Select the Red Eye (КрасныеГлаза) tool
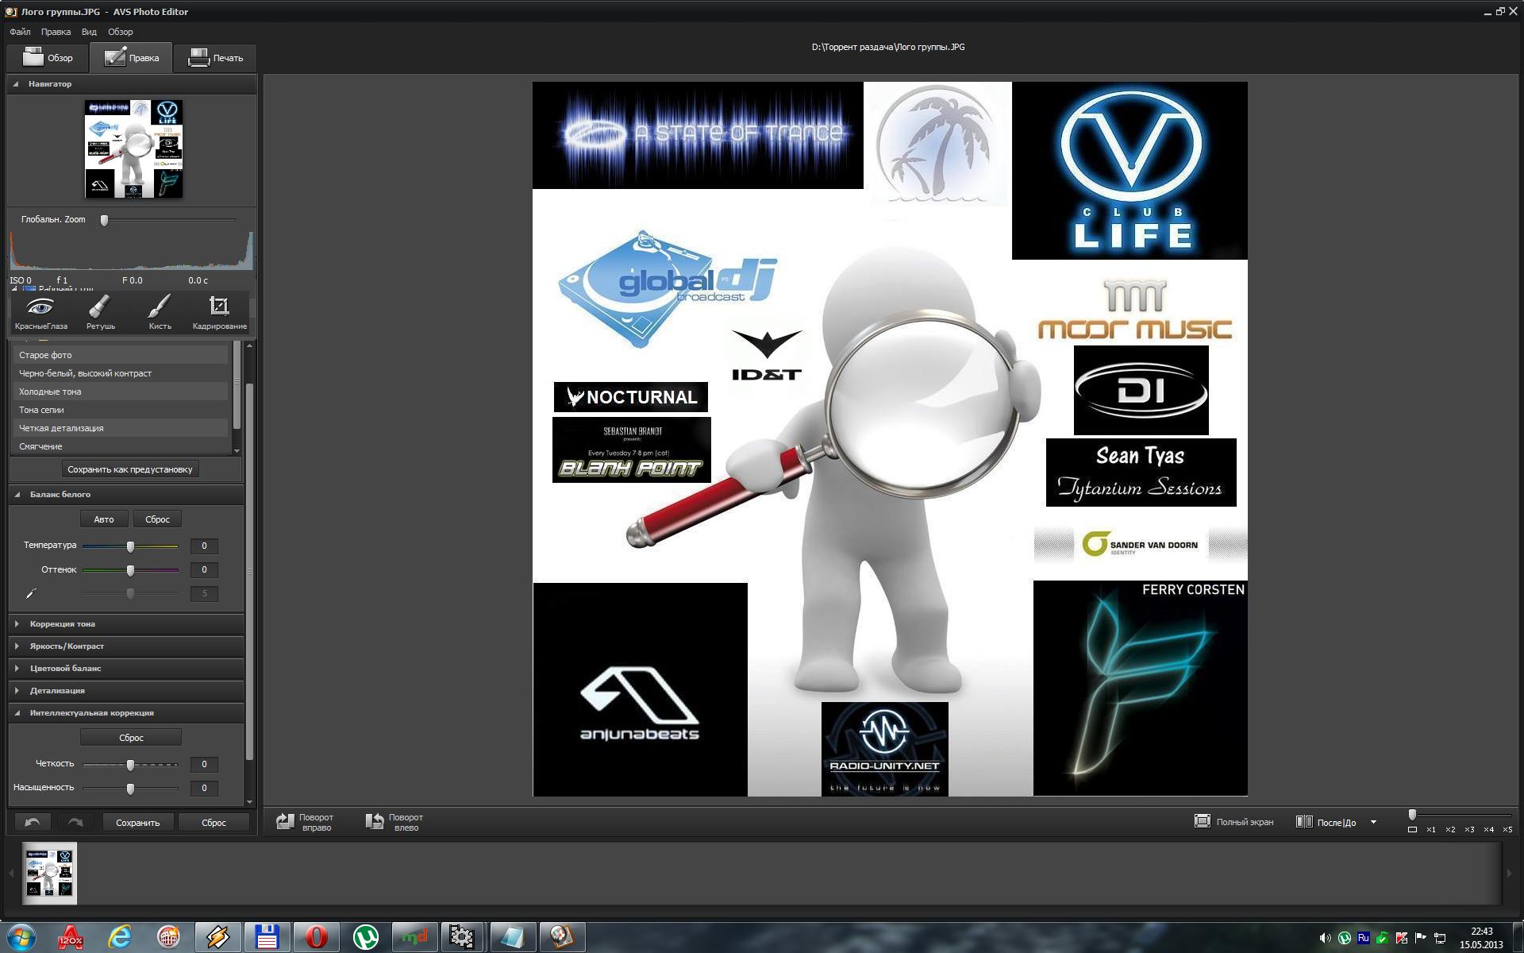The image size is (1524, 953). click(40, 312)
